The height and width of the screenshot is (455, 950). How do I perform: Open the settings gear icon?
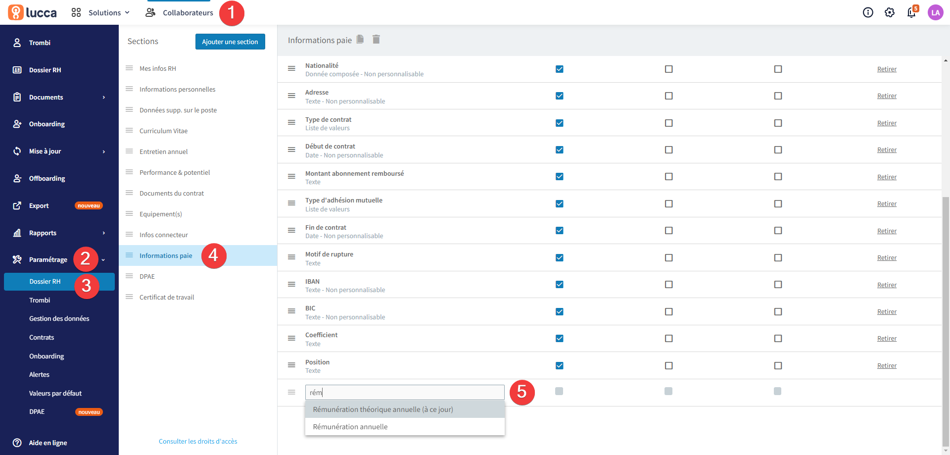[x=890, y=12]
